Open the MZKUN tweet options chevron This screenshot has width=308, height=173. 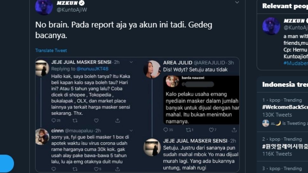click(x=237, y=2)
